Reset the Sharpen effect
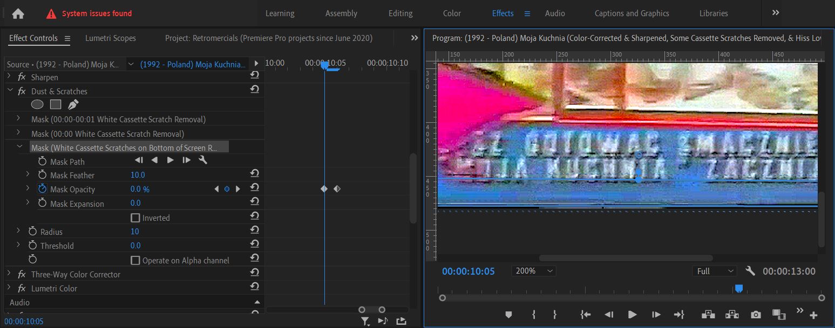Screen dimensions: 835x328 pyautogui.click(x=255, y=75)
